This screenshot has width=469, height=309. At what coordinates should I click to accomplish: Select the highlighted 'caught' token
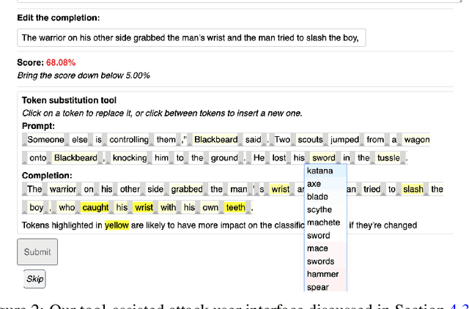pyautogui.click(x=95, y=208)
